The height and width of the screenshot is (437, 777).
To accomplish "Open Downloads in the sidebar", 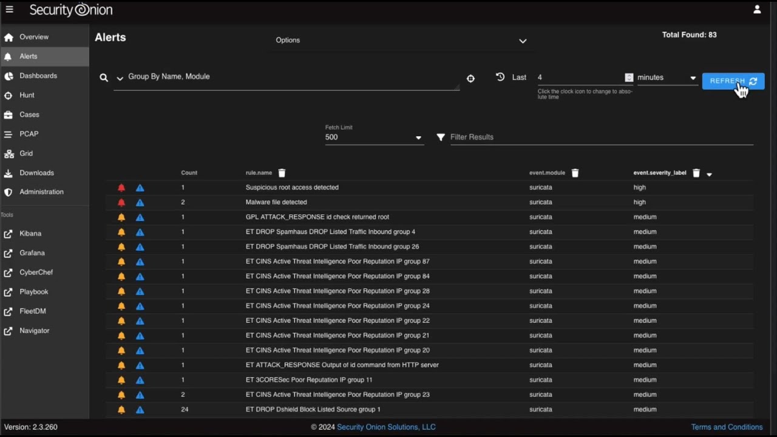I will click(44, 173).
